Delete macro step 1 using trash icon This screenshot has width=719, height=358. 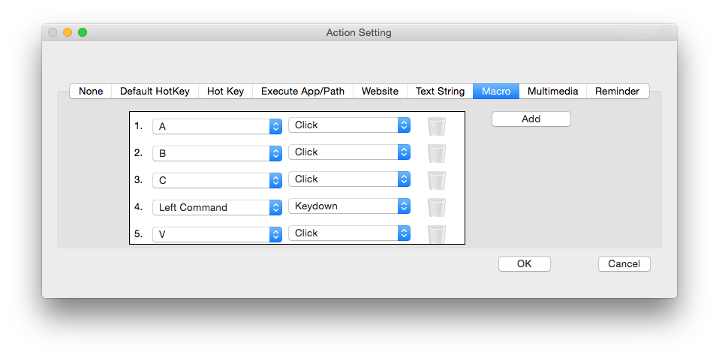tap(437, 126)
